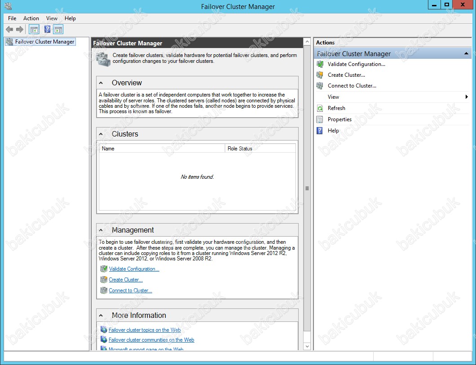The height and width of the screenshot is (365, 476).
Task: Open the File menu
Action: 12,18
